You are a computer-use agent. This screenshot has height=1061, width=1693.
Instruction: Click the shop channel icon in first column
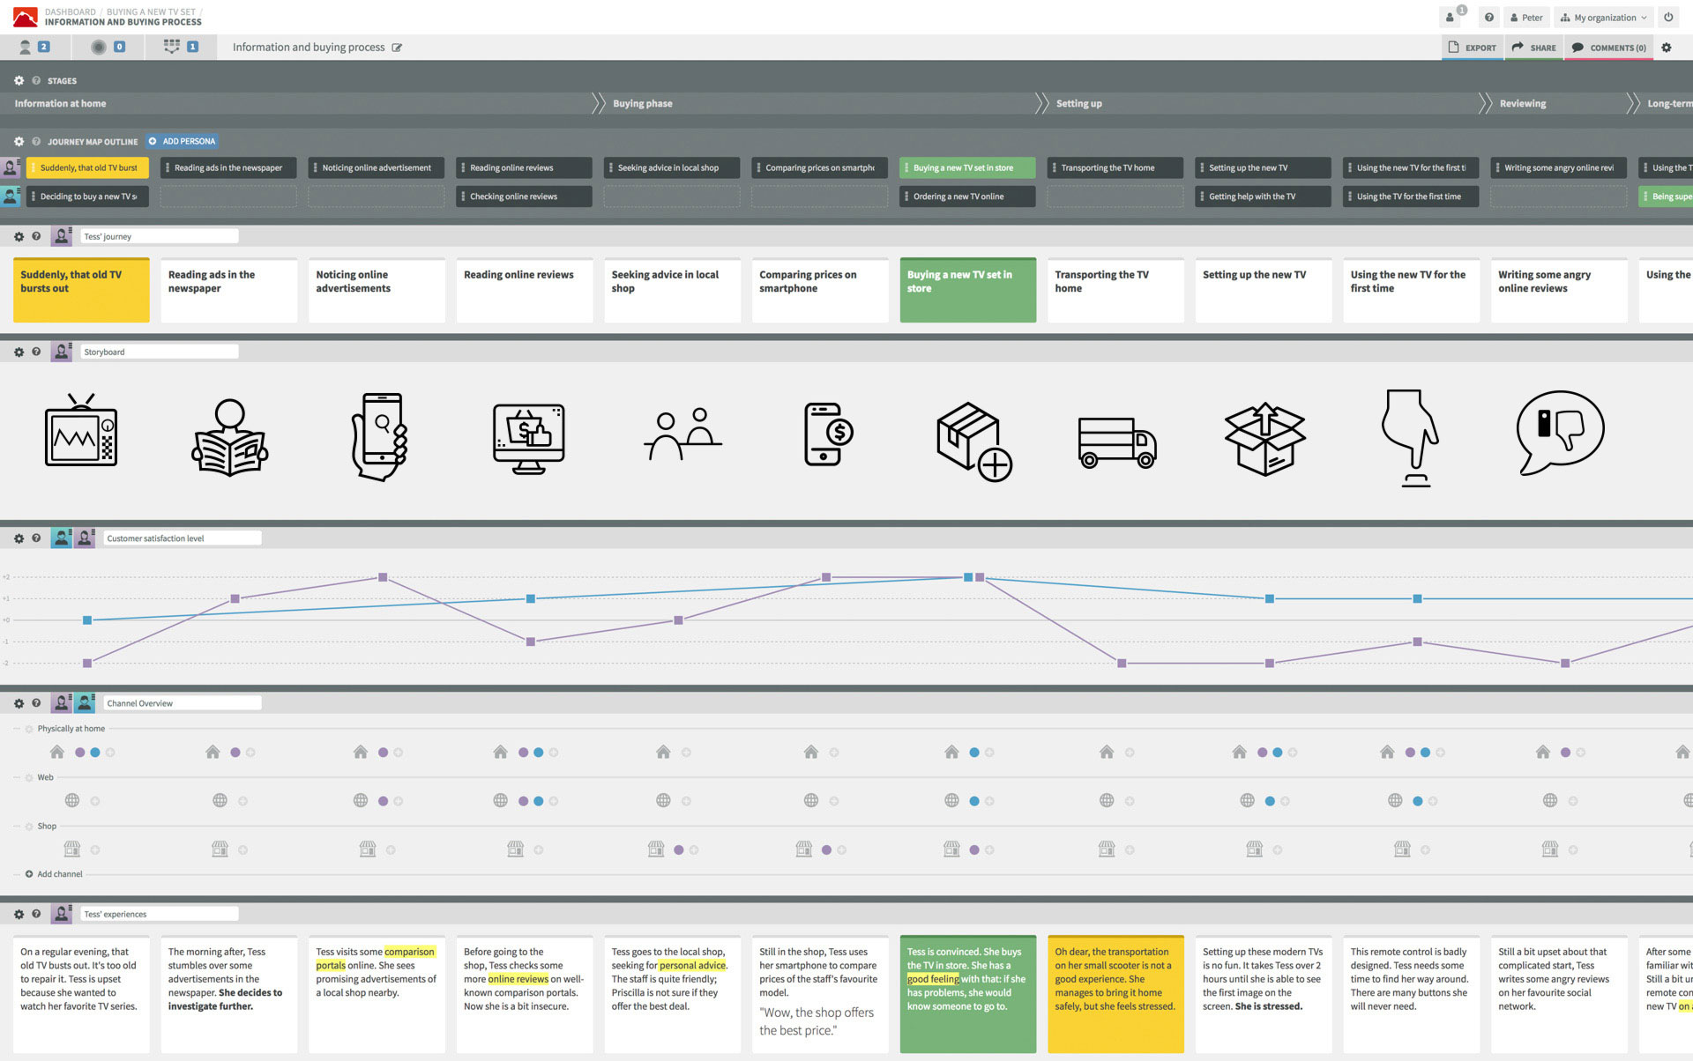(x=72, y=849)
